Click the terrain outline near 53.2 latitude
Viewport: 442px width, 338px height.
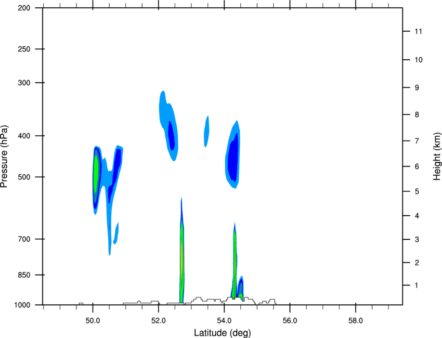(x=198, y=299)
